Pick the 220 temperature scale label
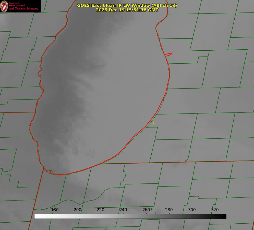 (x=100, y=210)
